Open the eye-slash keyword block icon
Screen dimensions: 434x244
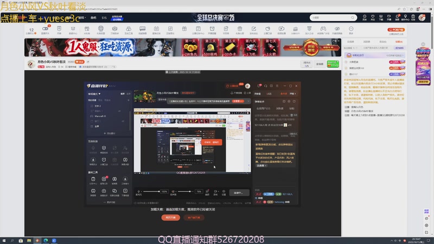pos(337,29)
